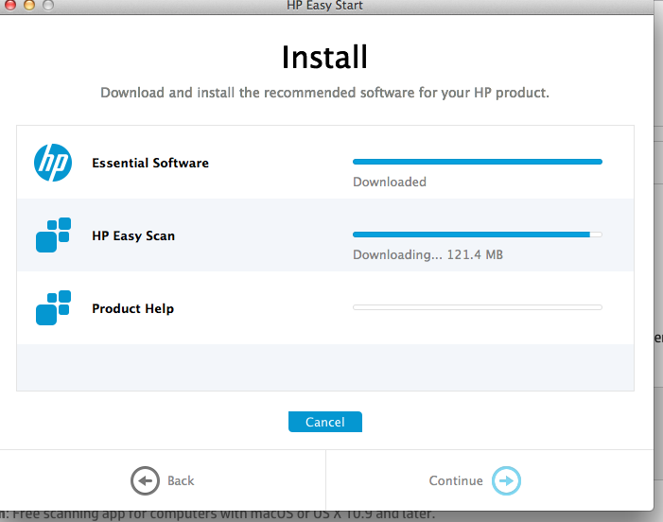Minimize the HP Easy Start window

tap(28, 5)
